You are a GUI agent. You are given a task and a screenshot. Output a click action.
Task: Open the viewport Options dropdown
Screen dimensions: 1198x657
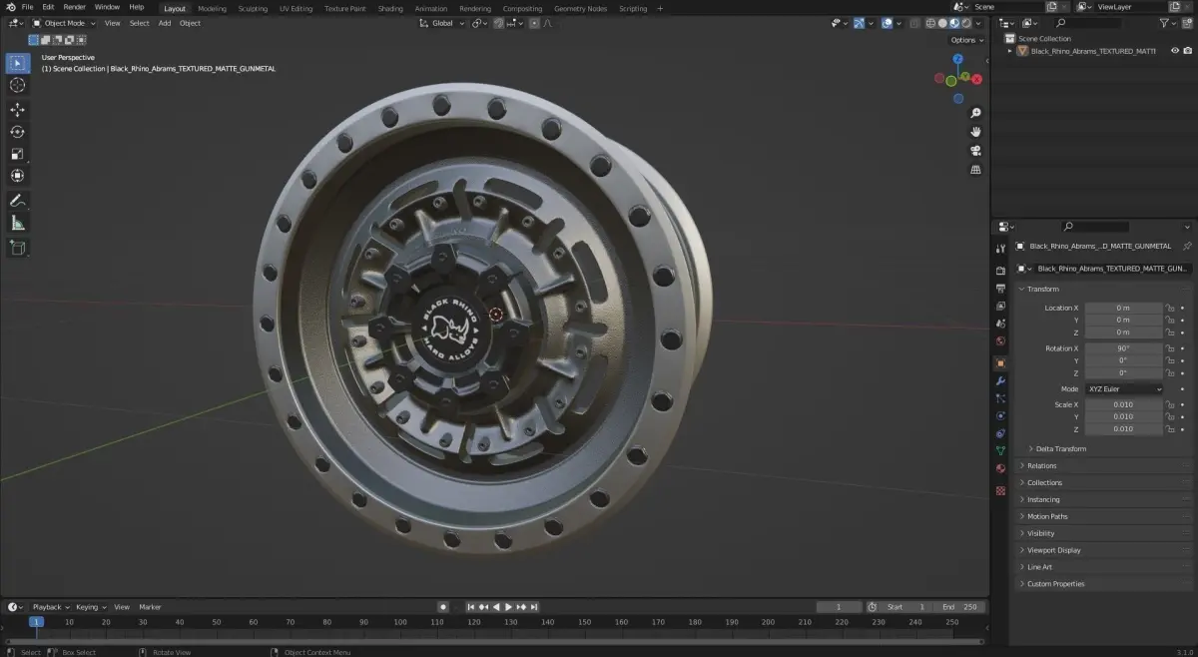click(967, 40)
